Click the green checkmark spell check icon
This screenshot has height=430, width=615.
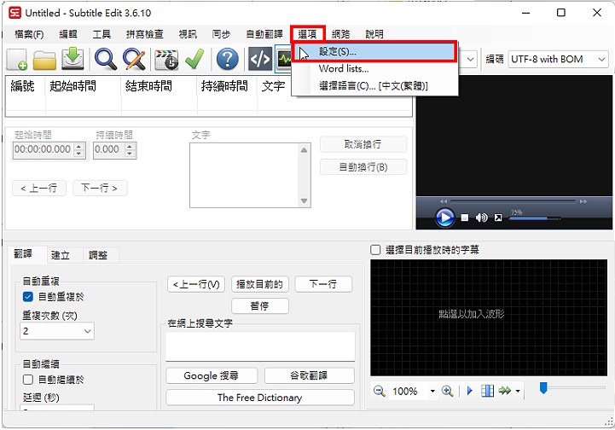pyautogui.click(x=194, y=59)
